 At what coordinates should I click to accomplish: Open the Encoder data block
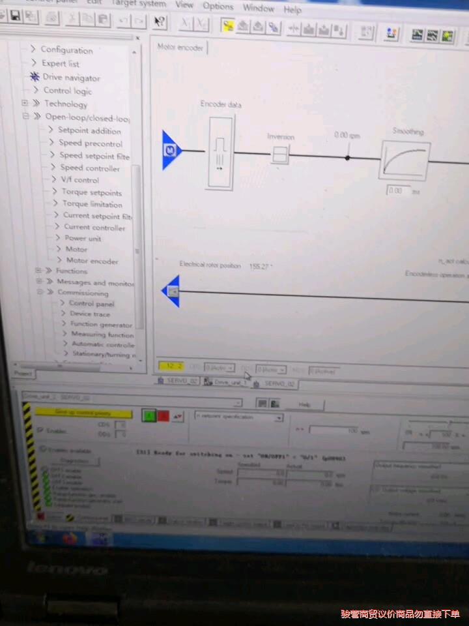click(221, 153)
